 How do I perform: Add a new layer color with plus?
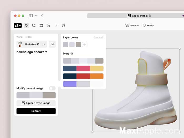pyautogui.click(x=85, y=45)
